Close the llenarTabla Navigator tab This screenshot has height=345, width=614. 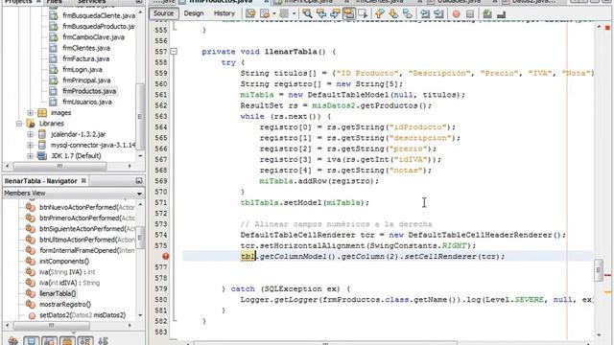pos(83,181)
